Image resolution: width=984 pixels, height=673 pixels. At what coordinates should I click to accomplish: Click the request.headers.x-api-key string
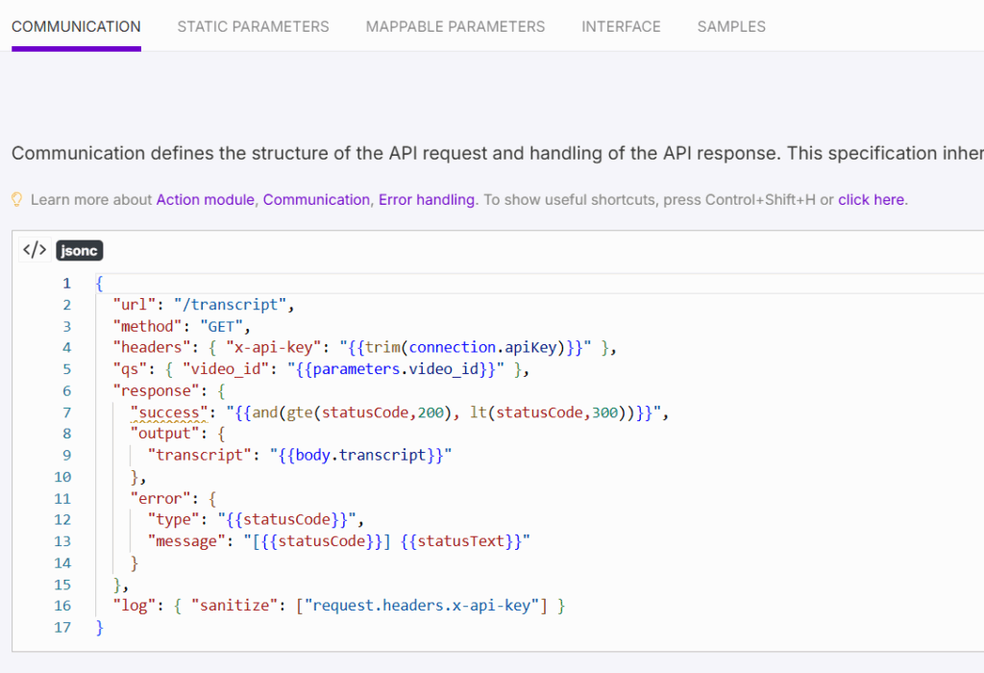point(422,606)
